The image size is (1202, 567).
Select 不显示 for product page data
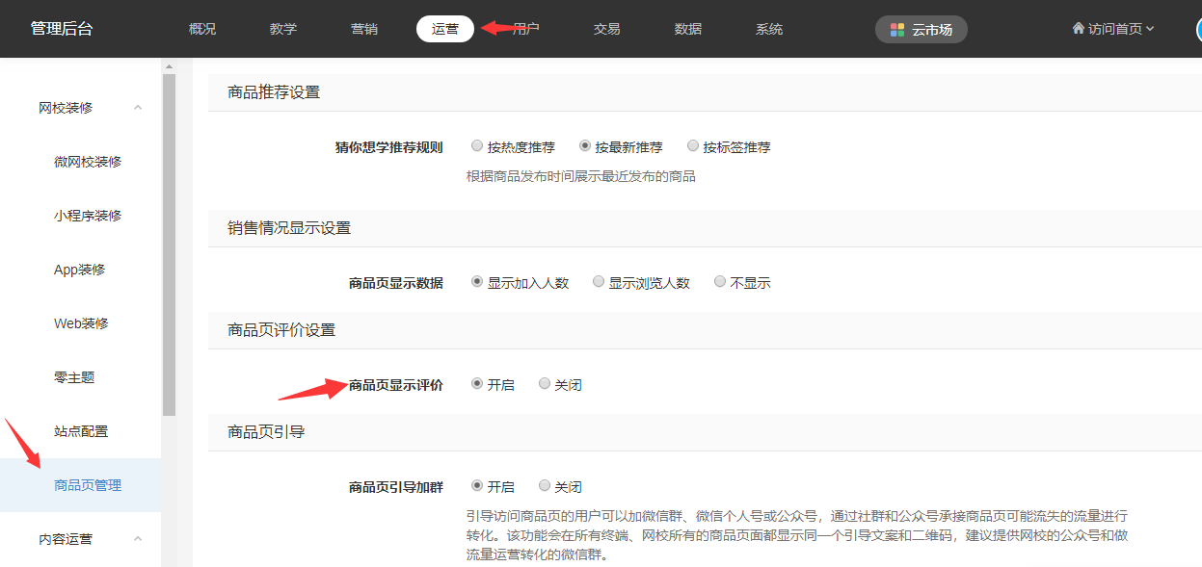click(x=720, y=282)
